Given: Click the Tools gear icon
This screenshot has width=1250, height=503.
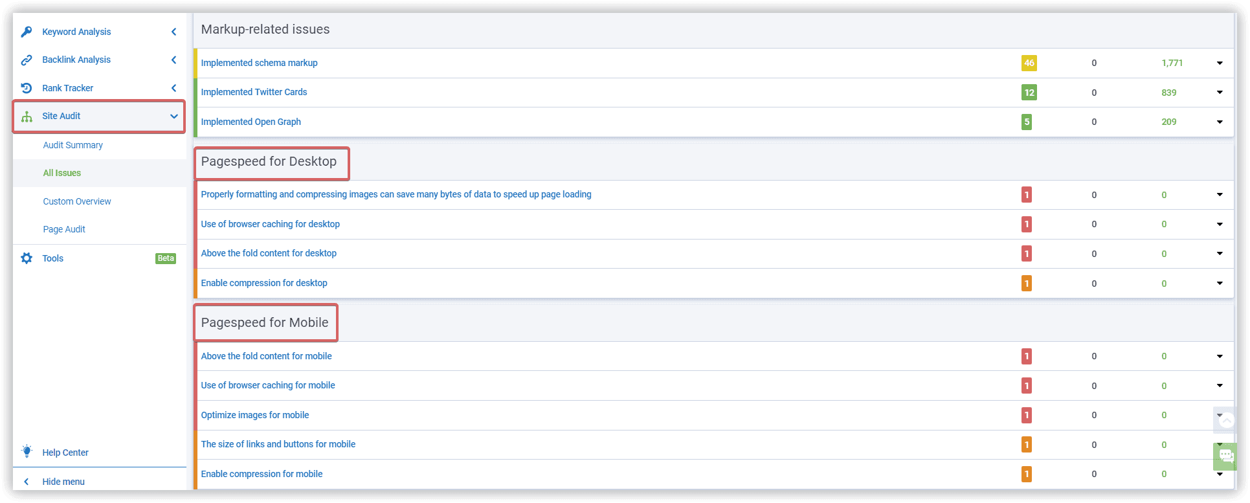Looking at the screenshot, I should [x=27, y=258].
